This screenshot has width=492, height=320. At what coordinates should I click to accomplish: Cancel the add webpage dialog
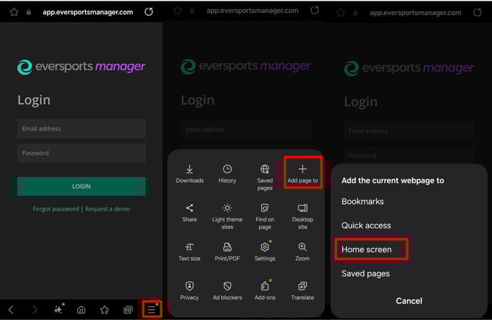[409, 301]
